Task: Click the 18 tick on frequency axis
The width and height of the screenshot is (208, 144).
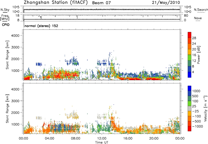Action: coord(17,16)
